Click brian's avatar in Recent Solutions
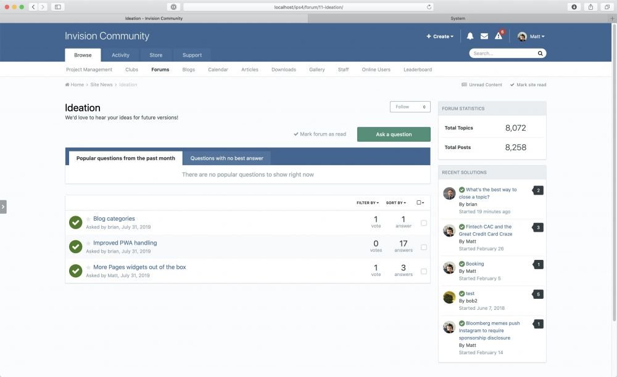Screen dimensions: 617x377 tap(449, 193)
